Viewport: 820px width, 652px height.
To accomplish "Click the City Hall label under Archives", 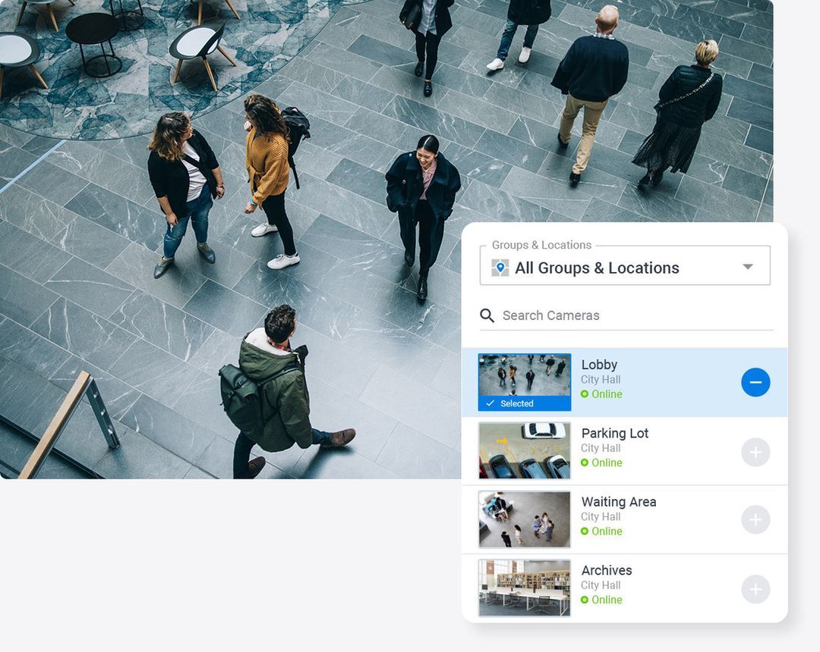I will click(x=601, y=585).
